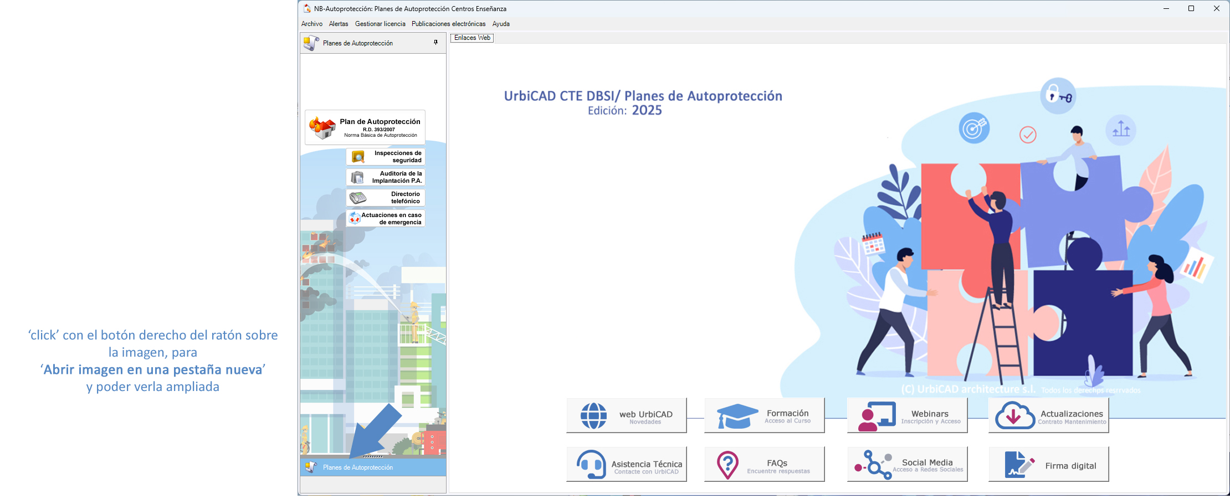Open Plan de Autoprotección R.D. 393/2007
The height and width of the screenshot is (504, 1230).
point(365,127)
